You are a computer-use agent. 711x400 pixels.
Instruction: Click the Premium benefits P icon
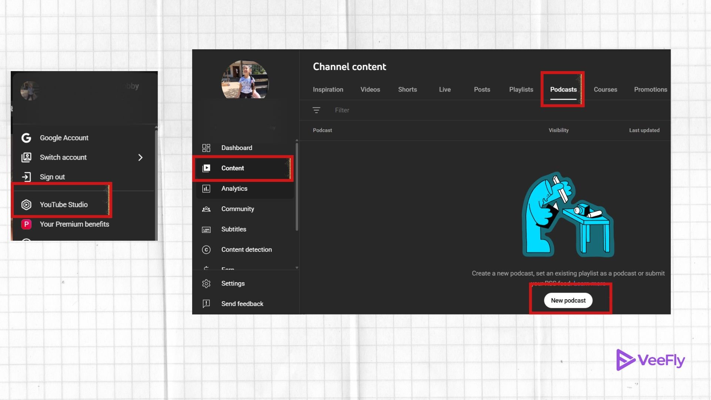pyautogui.click(x=26, y=224)
